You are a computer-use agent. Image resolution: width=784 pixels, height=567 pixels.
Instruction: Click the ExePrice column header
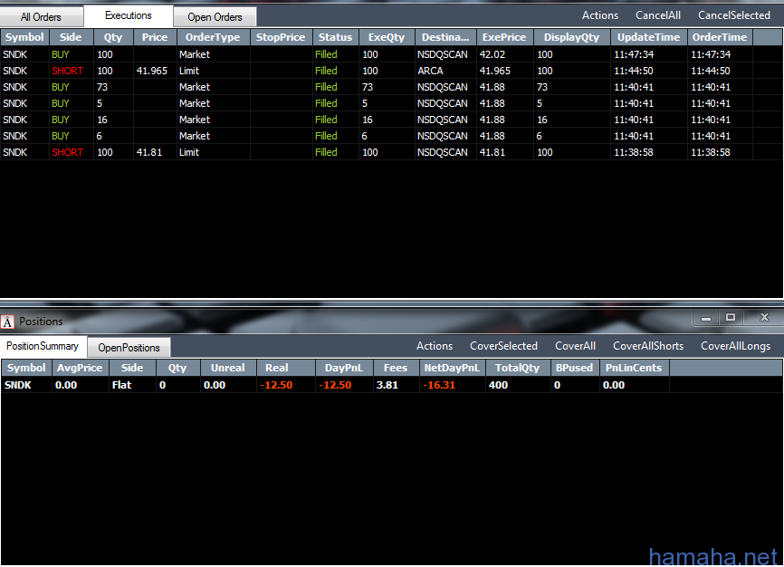point(504,37)
